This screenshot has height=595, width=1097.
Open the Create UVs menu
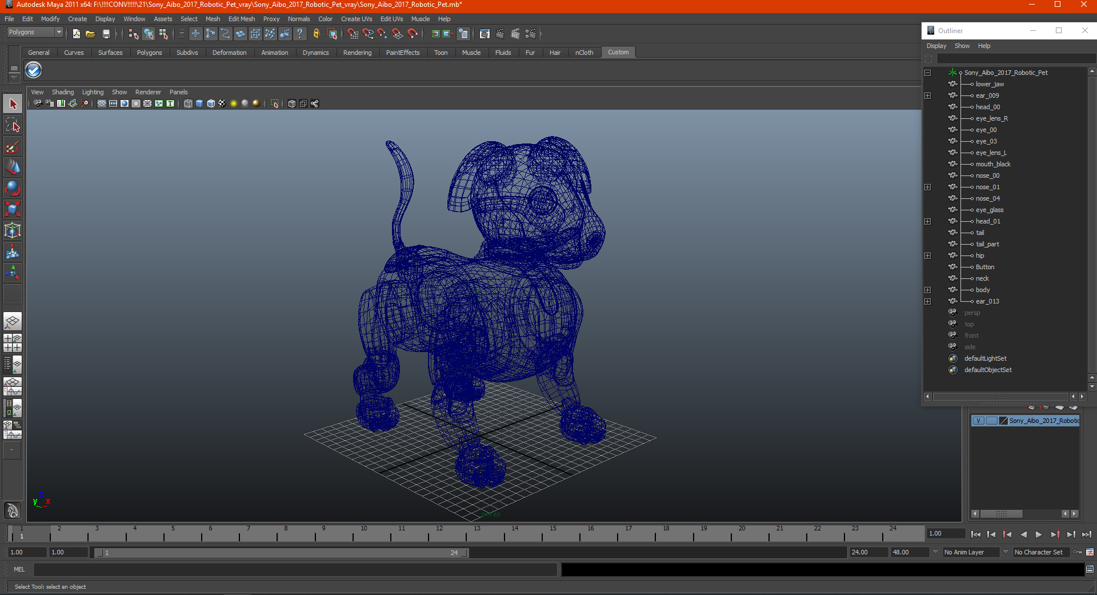[357, 19]
